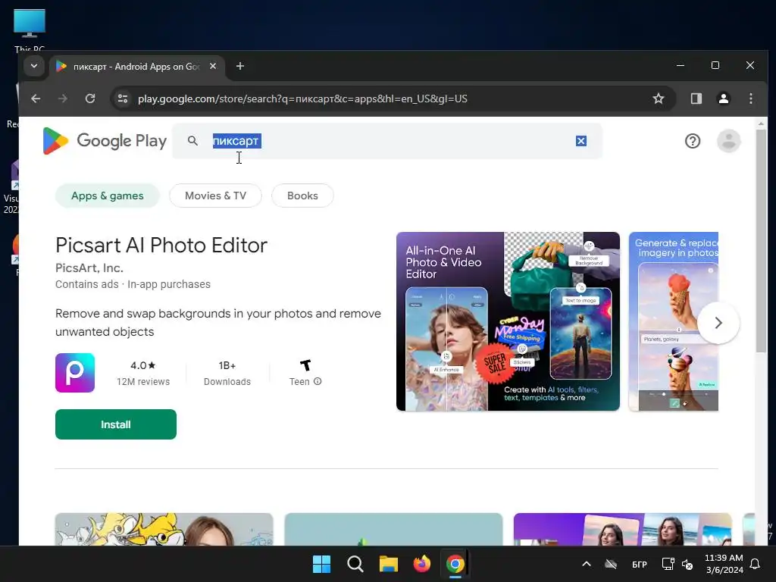Click the Chrome taskbar icon
Image resolution: width=776 pixels, height=582 pixels.
pyautogui.click(x=455, y=564)
